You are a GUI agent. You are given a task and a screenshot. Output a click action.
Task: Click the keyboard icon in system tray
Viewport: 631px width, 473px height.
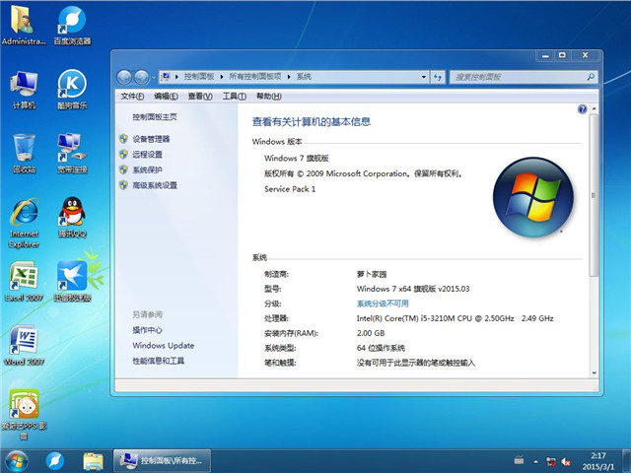[520, 460]
